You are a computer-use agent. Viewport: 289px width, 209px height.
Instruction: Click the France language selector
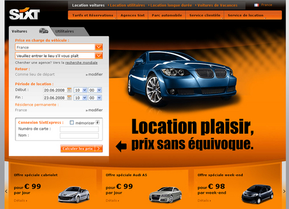click(266, 5)
